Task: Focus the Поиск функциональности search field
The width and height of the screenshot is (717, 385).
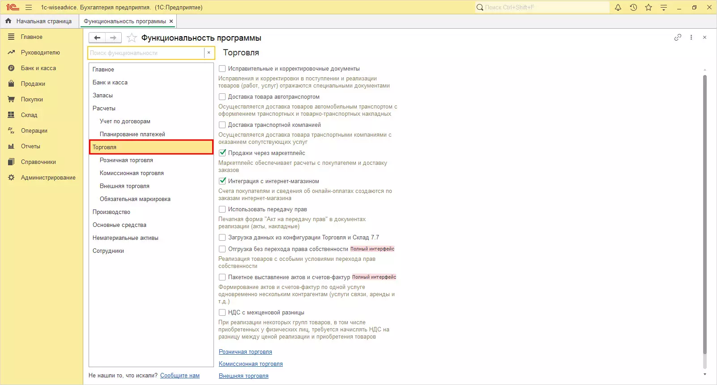Action: pos(146,53)
